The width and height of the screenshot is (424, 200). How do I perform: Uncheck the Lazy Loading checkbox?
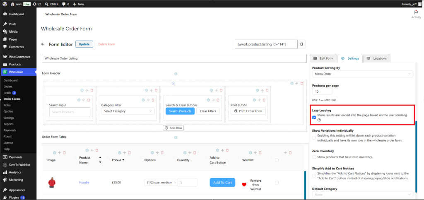314,118
